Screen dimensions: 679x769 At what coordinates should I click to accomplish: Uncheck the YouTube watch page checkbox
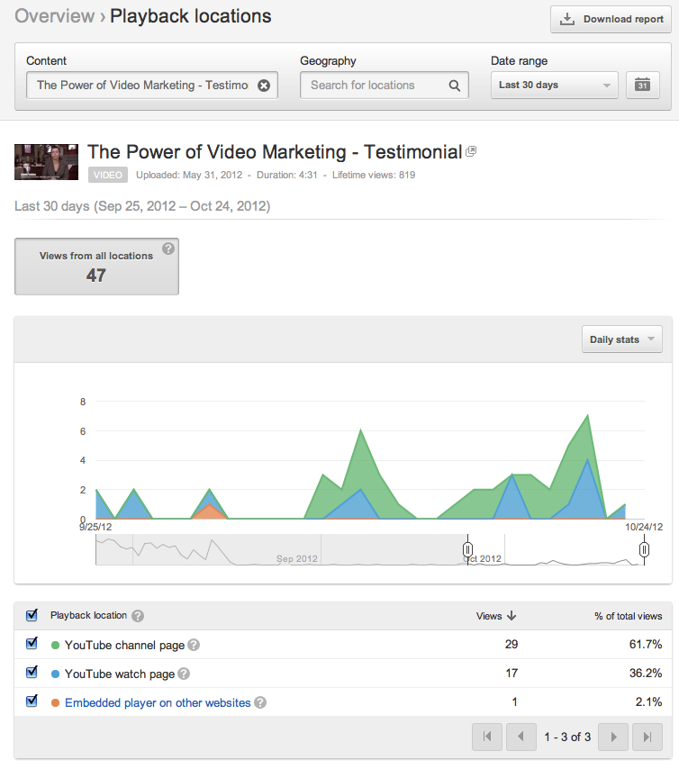(x=32, y=673)
